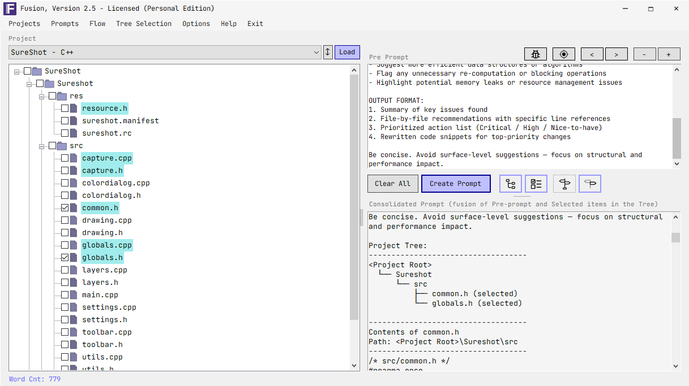Click inside the Pre Prompt text area
Screen dimensions: 689x386
coord(520,116)
